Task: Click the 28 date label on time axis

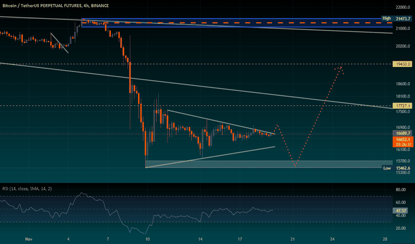Action: tap(385, 239)
